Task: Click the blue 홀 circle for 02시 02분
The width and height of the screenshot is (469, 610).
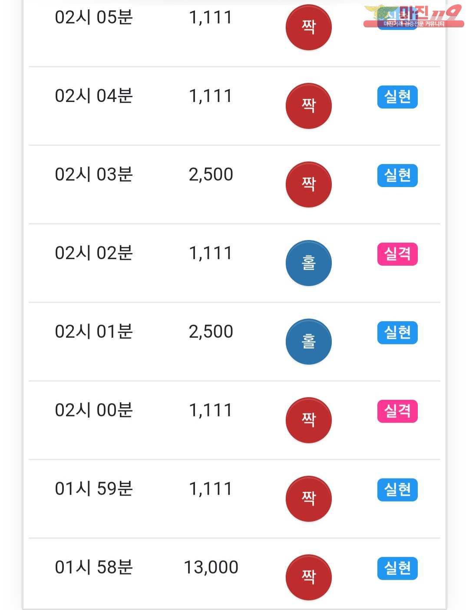Action: [x=308, y=263]
